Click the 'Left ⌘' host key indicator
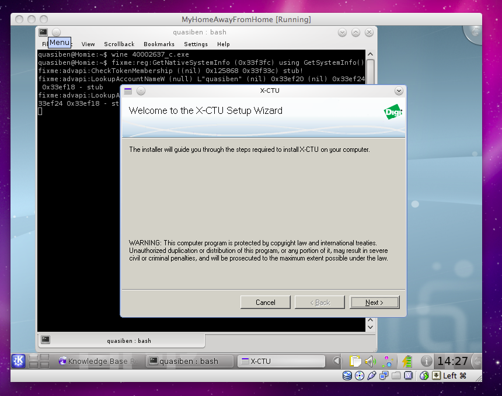This screenshot has height=396, width=502. [455, 376]
